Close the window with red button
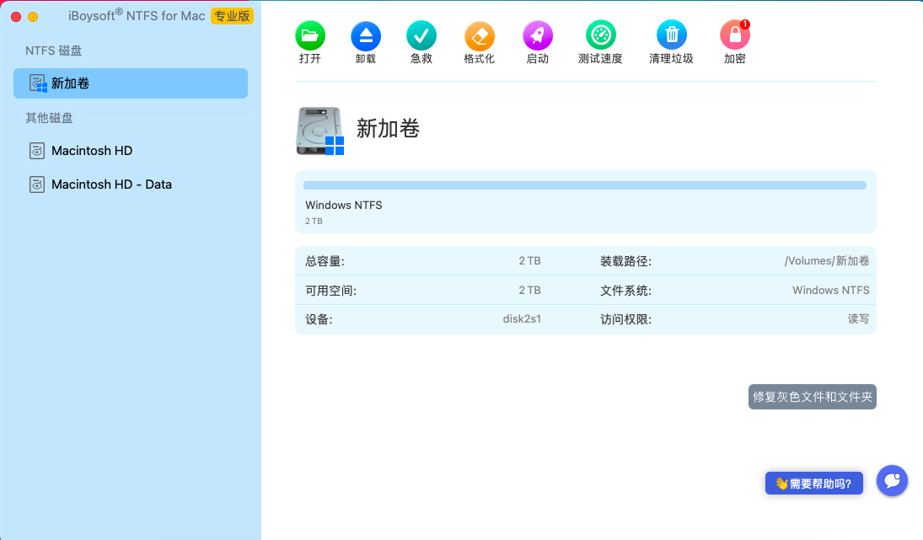This screenshot has width=923, height=540. pyautogui.click(x=16, y=17)
